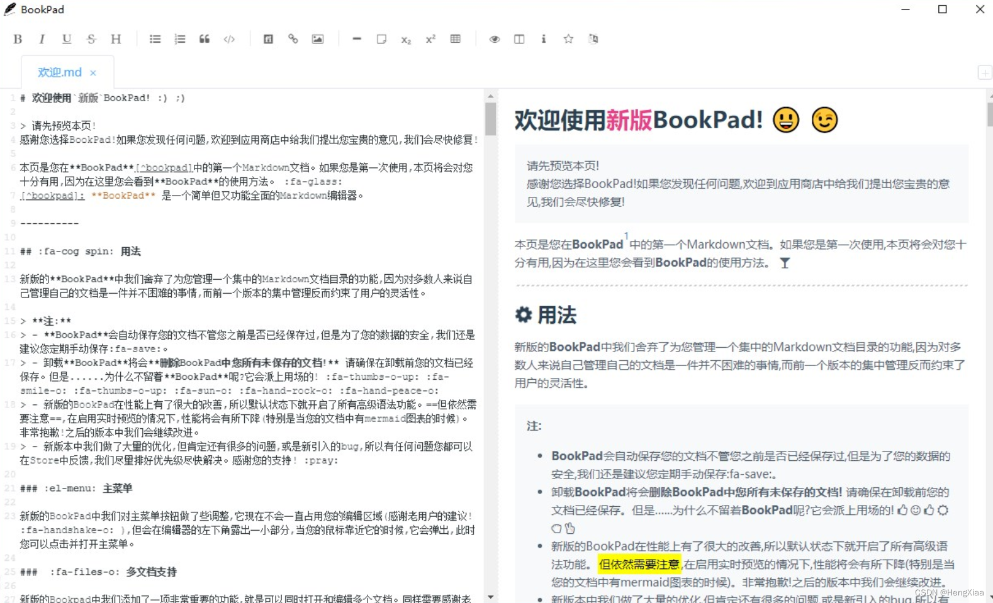Toggle the eye preview mode

pos(495,39)
